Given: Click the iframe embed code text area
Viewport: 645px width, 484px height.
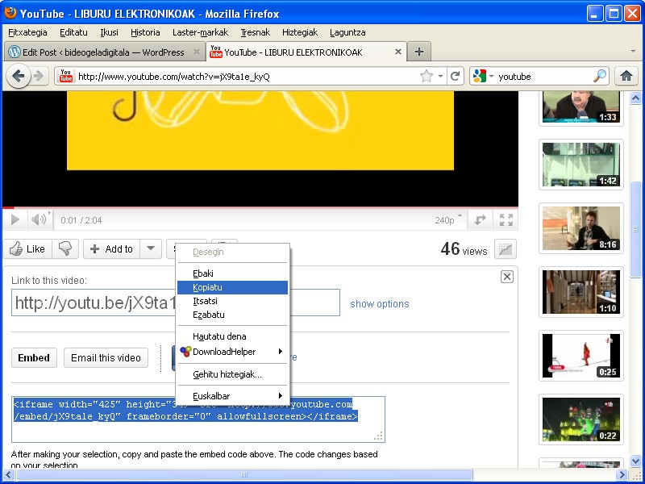Looking at the screenshot, I should pyautogui.click(x=198, y=419).
